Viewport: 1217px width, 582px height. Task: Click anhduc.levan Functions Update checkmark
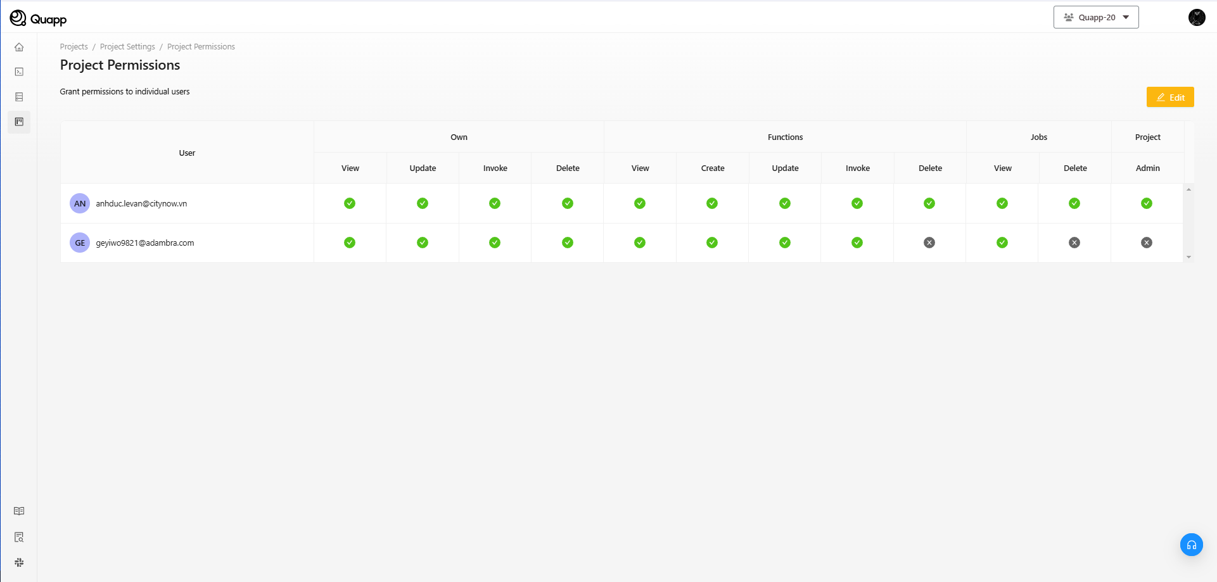click(x=785, y=203)
